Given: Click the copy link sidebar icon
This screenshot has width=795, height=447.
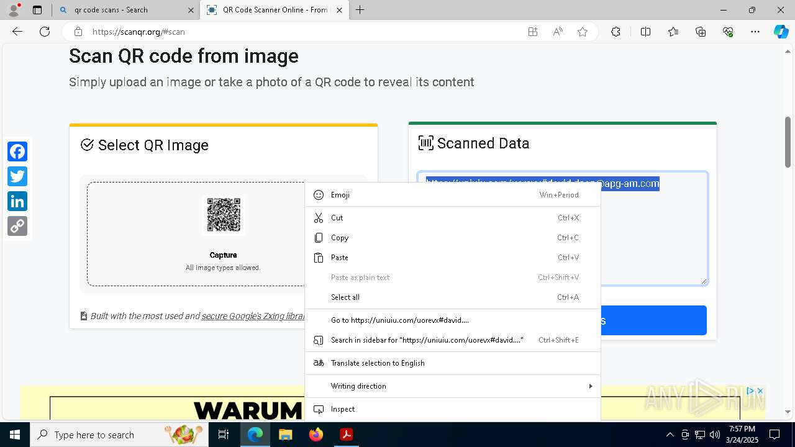Looking at the screenshot, I should coord(17,226).
